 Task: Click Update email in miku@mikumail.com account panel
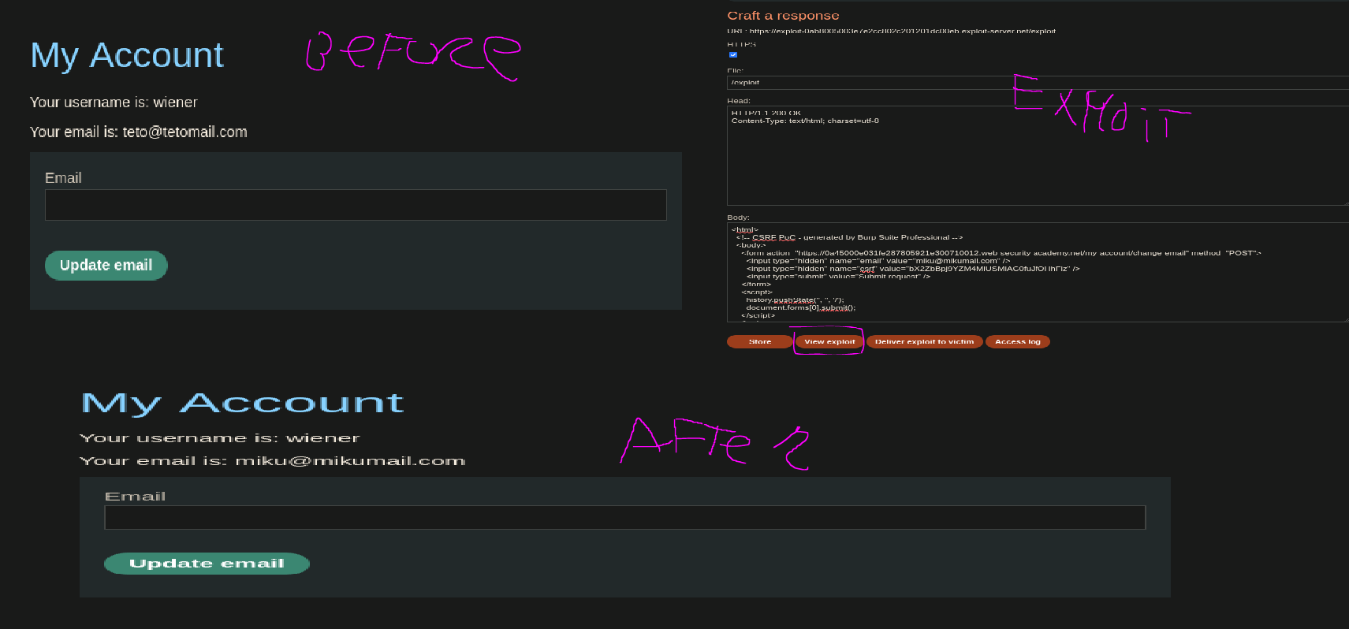[207, 564]
